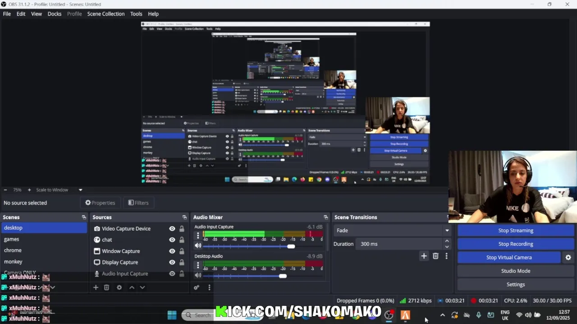Open the View menu
Screen dimensions: 577x324
tap(36, 14)
